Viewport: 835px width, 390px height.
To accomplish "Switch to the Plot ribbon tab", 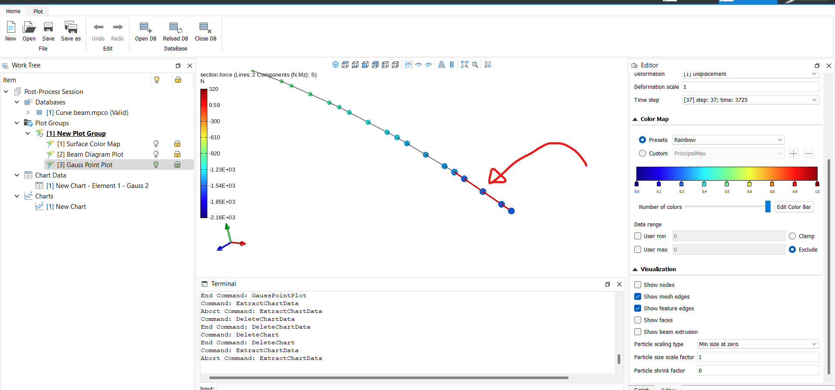I will click(x=38, y=11).
